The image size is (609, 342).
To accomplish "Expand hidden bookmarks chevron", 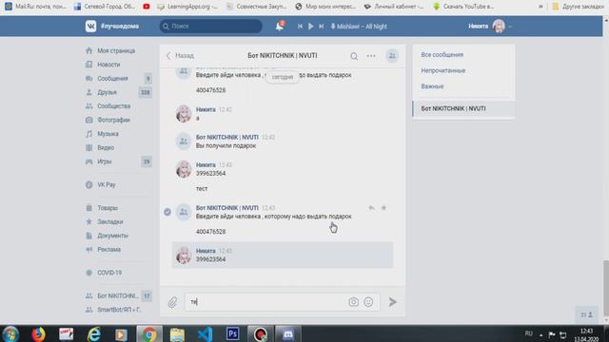I will pyautogui.click(x=540, y=7).
